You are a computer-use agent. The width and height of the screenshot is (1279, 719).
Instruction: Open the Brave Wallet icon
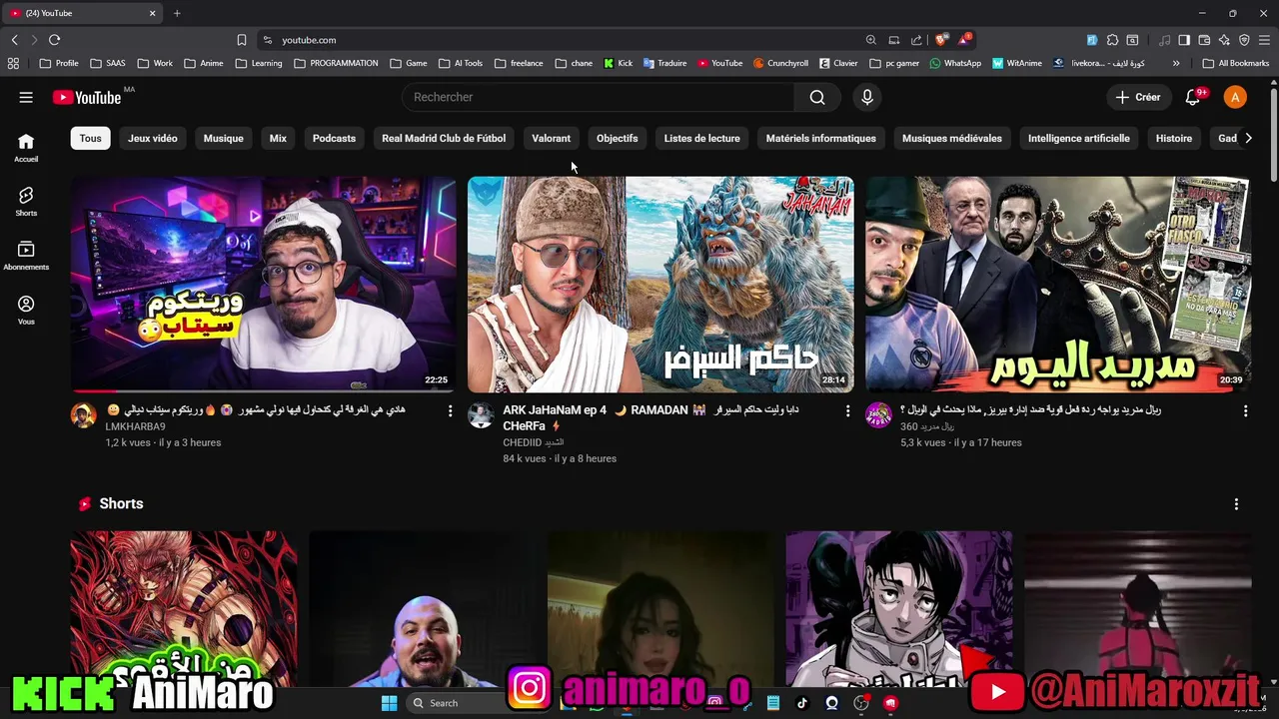[1204, 40]
